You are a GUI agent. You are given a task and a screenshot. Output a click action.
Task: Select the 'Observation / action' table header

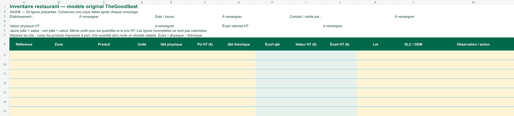click(473, 44)
